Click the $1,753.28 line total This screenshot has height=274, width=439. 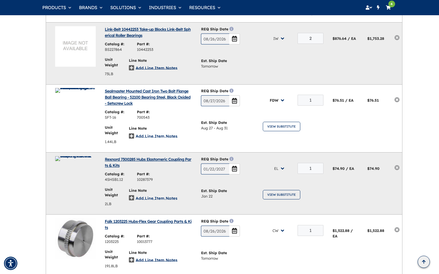click(376, 39)
